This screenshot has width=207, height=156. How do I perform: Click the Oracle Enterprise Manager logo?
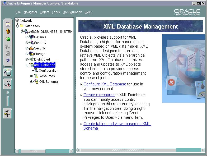click(187, 12)
